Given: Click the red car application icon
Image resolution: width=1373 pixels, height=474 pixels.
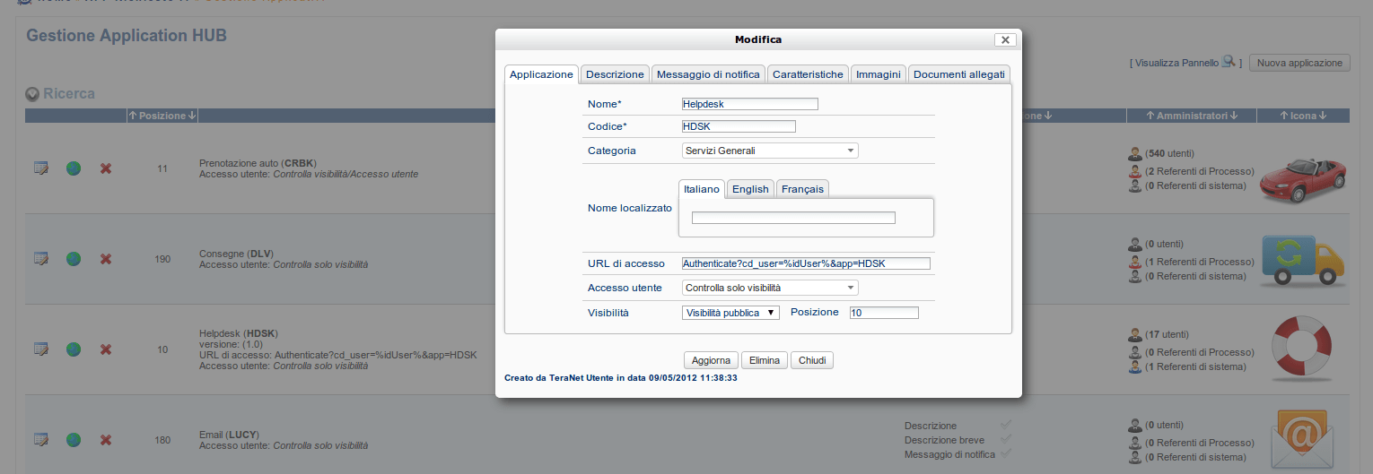Looking at the screenshot, I should click(x=1302, y=174).
